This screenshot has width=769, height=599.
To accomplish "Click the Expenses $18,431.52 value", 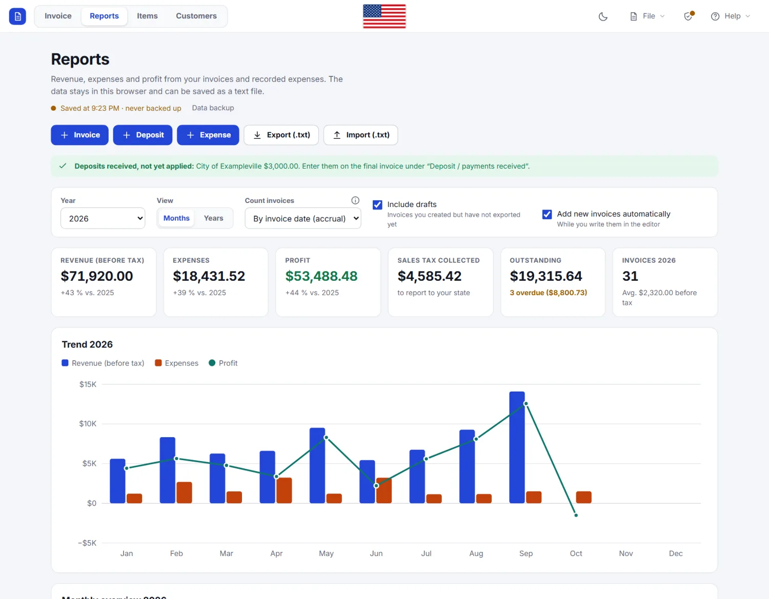I will click(209, 276).
